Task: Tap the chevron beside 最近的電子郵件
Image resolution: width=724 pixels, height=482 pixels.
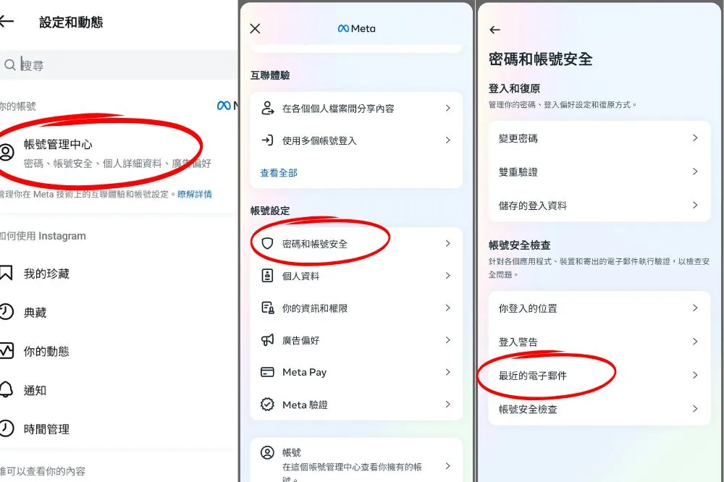Action: coord(695,376)
